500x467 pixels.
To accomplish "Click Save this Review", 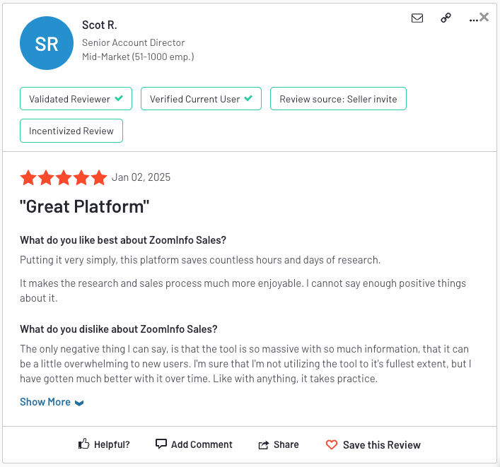I will (x=382, y=444).
